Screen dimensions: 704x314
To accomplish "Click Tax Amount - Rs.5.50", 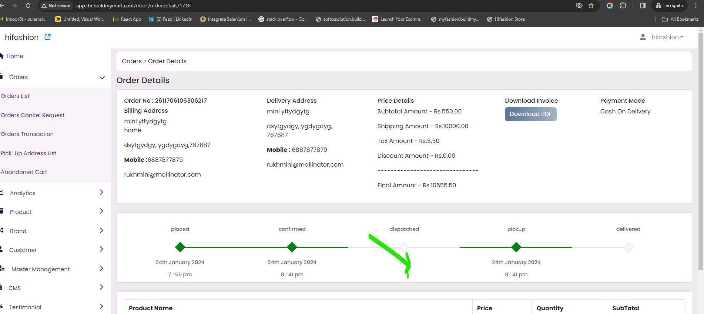I will [408, 141].
